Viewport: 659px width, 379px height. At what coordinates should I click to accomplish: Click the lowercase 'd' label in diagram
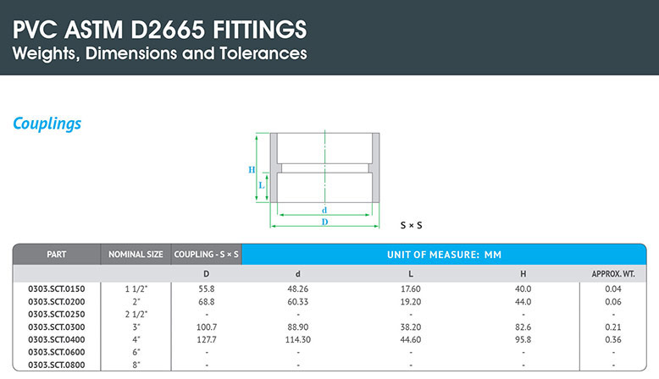[x=324, y=210]
